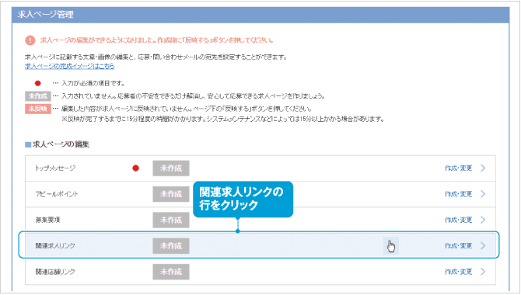
Task: Expand the chevron arrow in 関連店舗リンク row
Action: (483, 272)
